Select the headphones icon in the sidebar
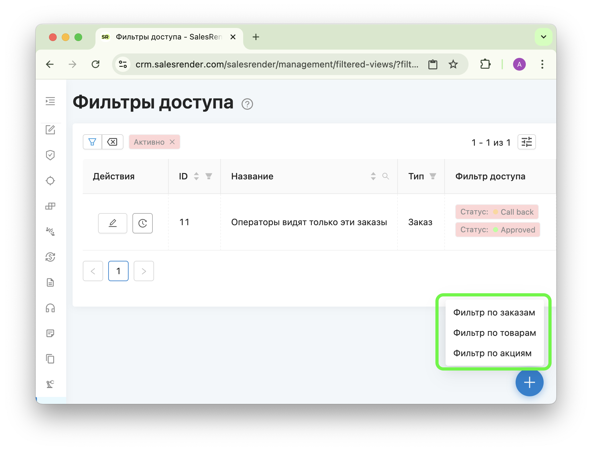This screenshot has height=451, width=592. (50, 308)
